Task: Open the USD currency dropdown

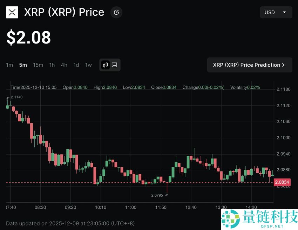Action: click(276, 12)
